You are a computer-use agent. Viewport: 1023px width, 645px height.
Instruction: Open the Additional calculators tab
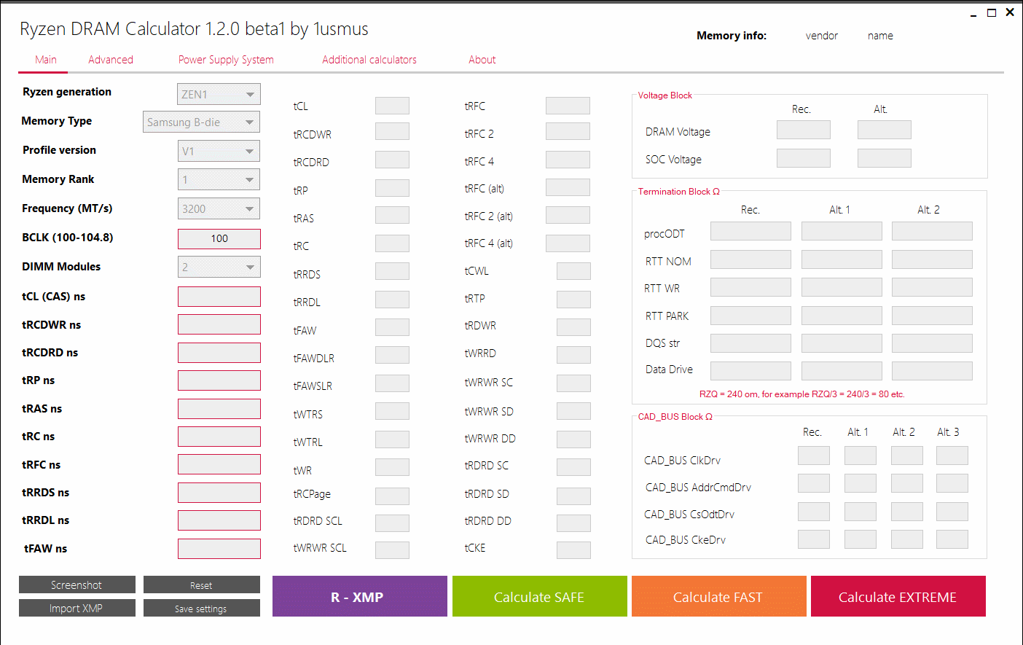click(369, 60)
